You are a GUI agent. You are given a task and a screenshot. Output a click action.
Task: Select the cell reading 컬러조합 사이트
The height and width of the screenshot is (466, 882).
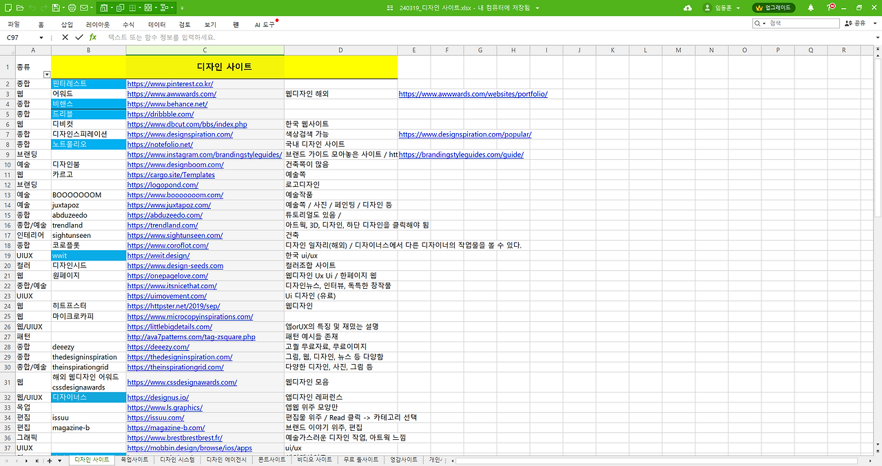pos(340,265)
